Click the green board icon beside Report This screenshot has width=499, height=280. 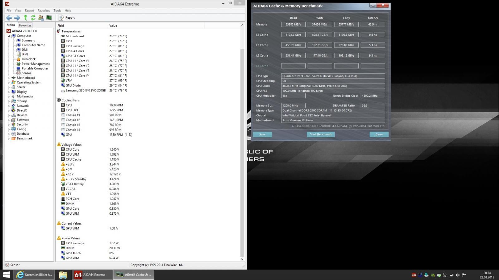(x=49, y=18)
